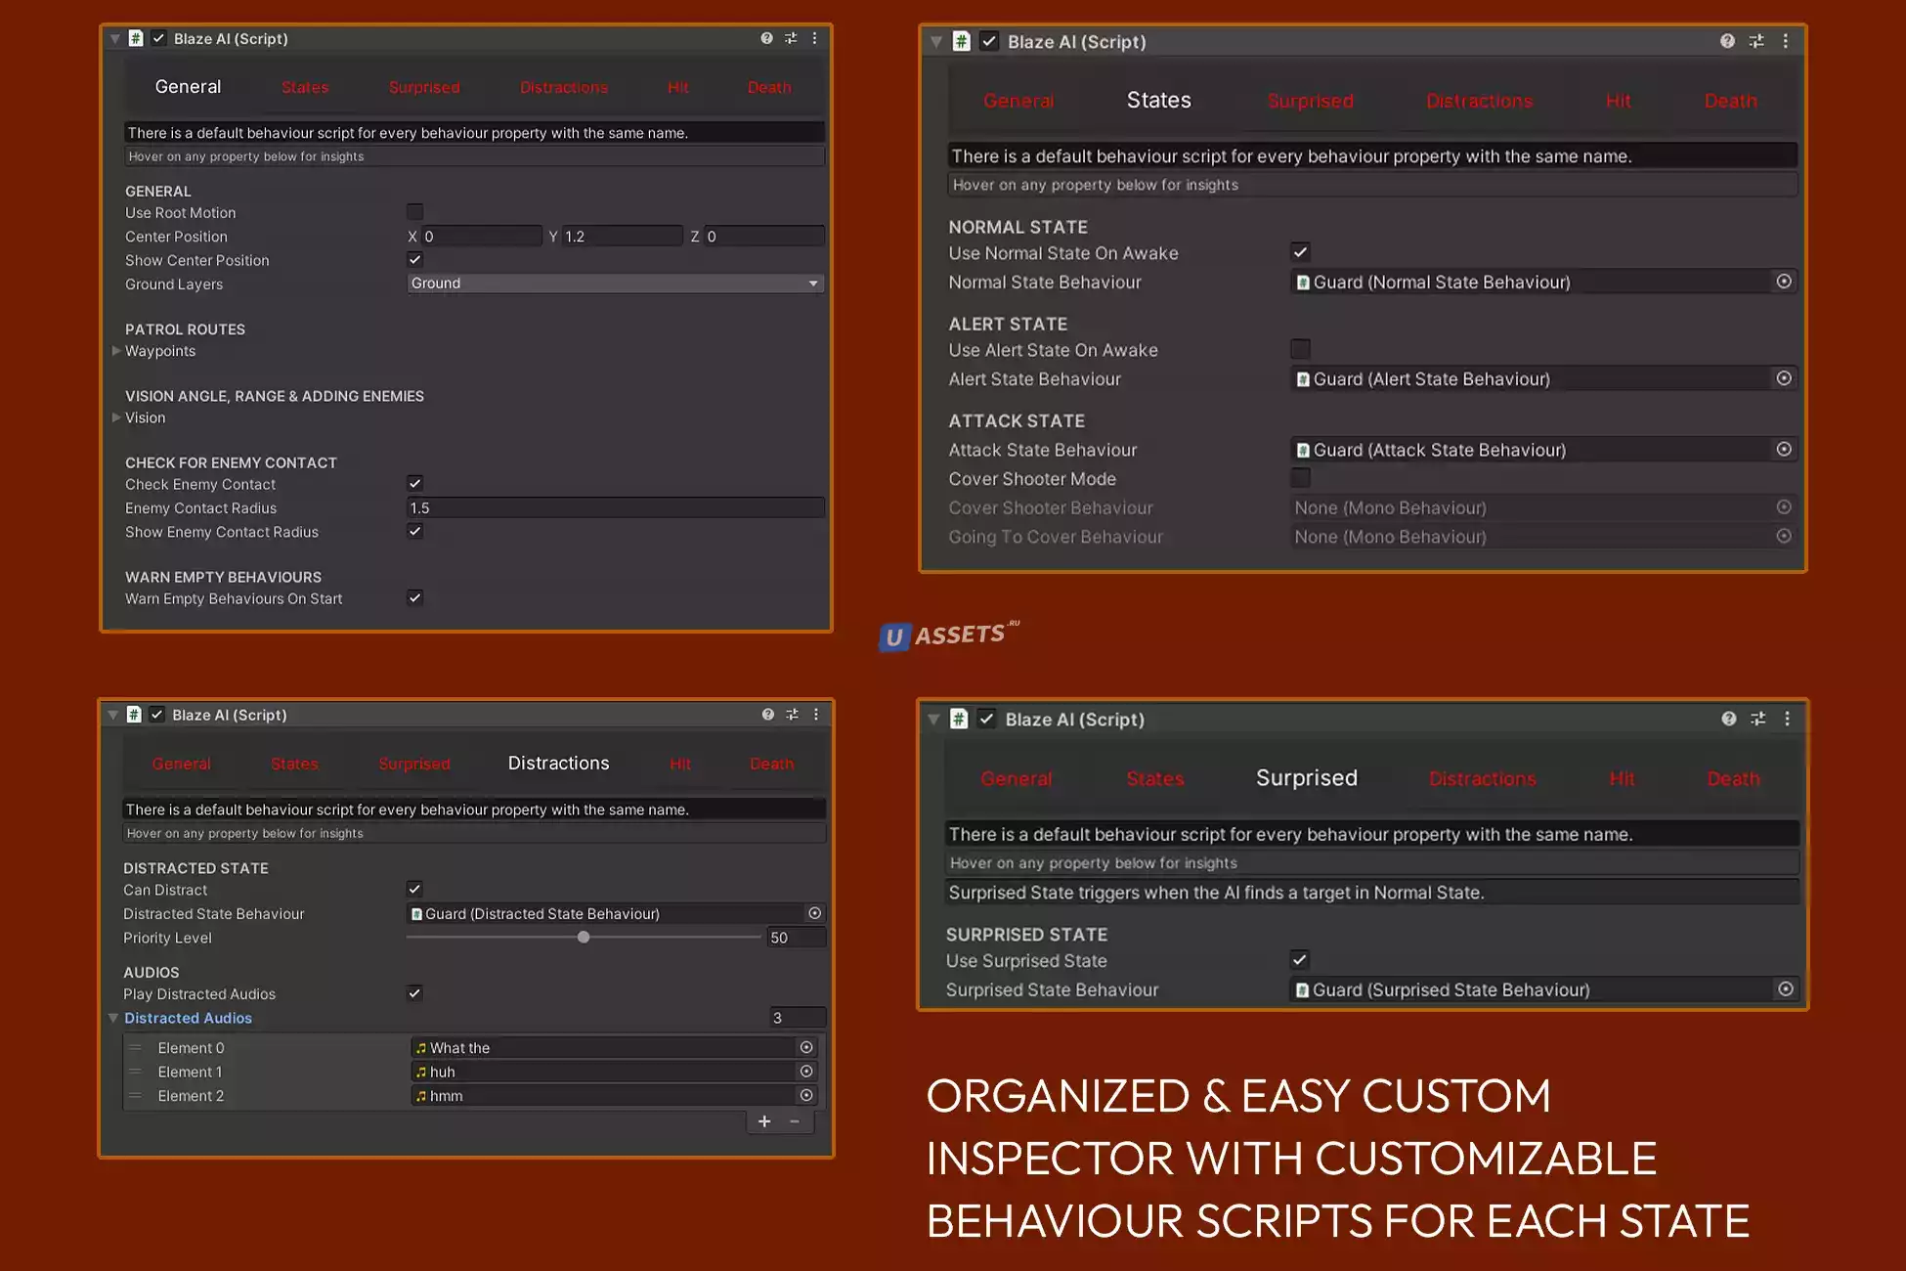Open help icon in States panel header

[x=1727, y=41]
